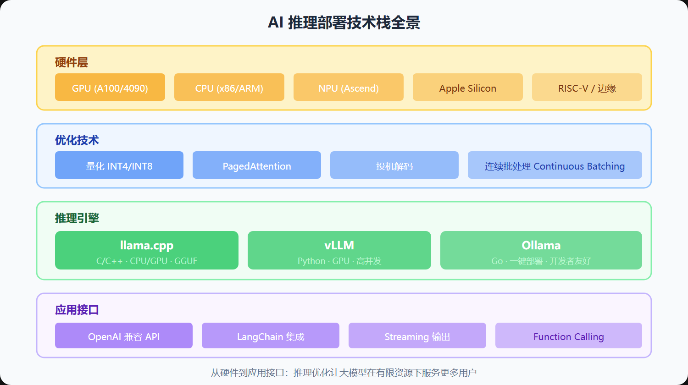
Task: Click the OpenAI 兼容 API box
Action: point(124,335)
